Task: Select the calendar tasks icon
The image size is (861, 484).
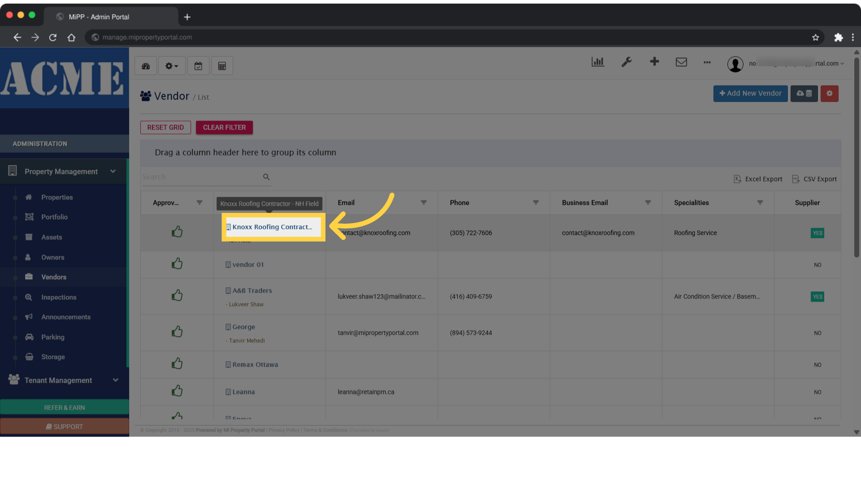Action: [x=198, y=65]
